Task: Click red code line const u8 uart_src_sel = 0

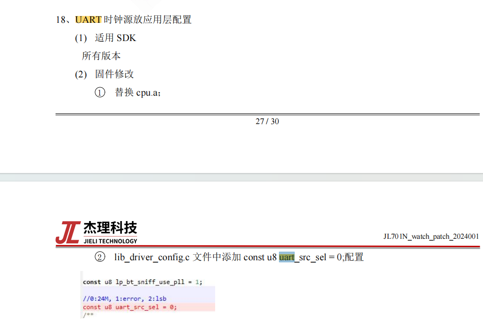Action: [130, 307]
